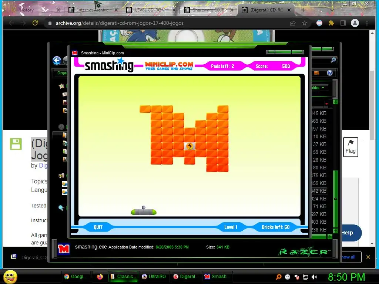This screenshot has width=379, height=284.
Task: Click Explorer's blue back arrow button
Action: click(x=57, y=60)
